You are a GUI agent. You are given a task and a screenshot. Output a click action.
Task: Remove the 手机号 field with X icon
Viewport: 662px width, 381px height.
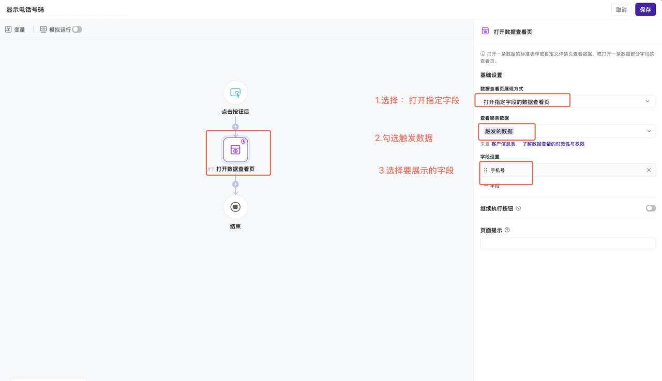tap(649, 170)
